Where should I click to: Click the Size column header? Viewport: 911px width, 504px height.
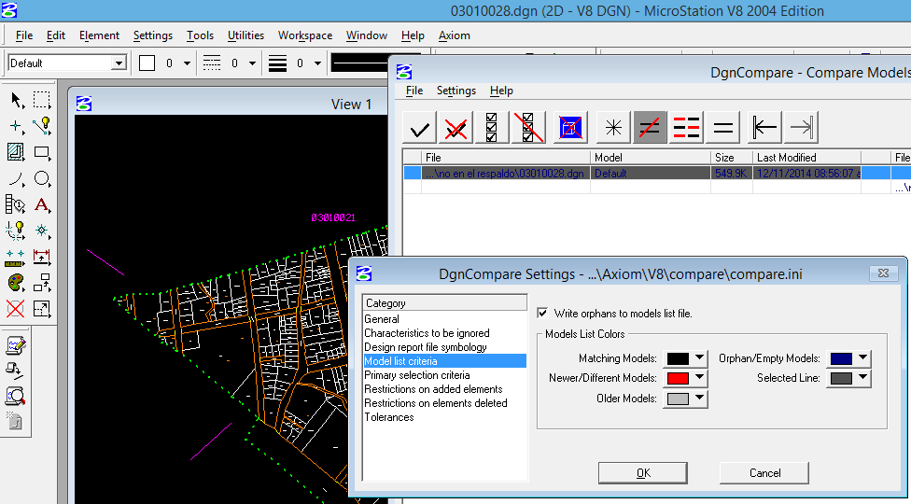coord(732,158)
